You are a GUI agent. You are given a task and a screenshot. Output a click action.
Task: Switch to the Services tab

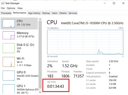pyautogui.click(x=73, y=13)
